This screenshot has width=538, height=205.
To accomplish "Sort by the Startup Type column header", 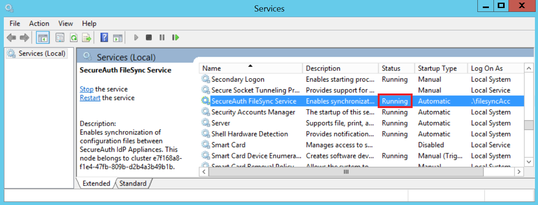I will 441,68.
